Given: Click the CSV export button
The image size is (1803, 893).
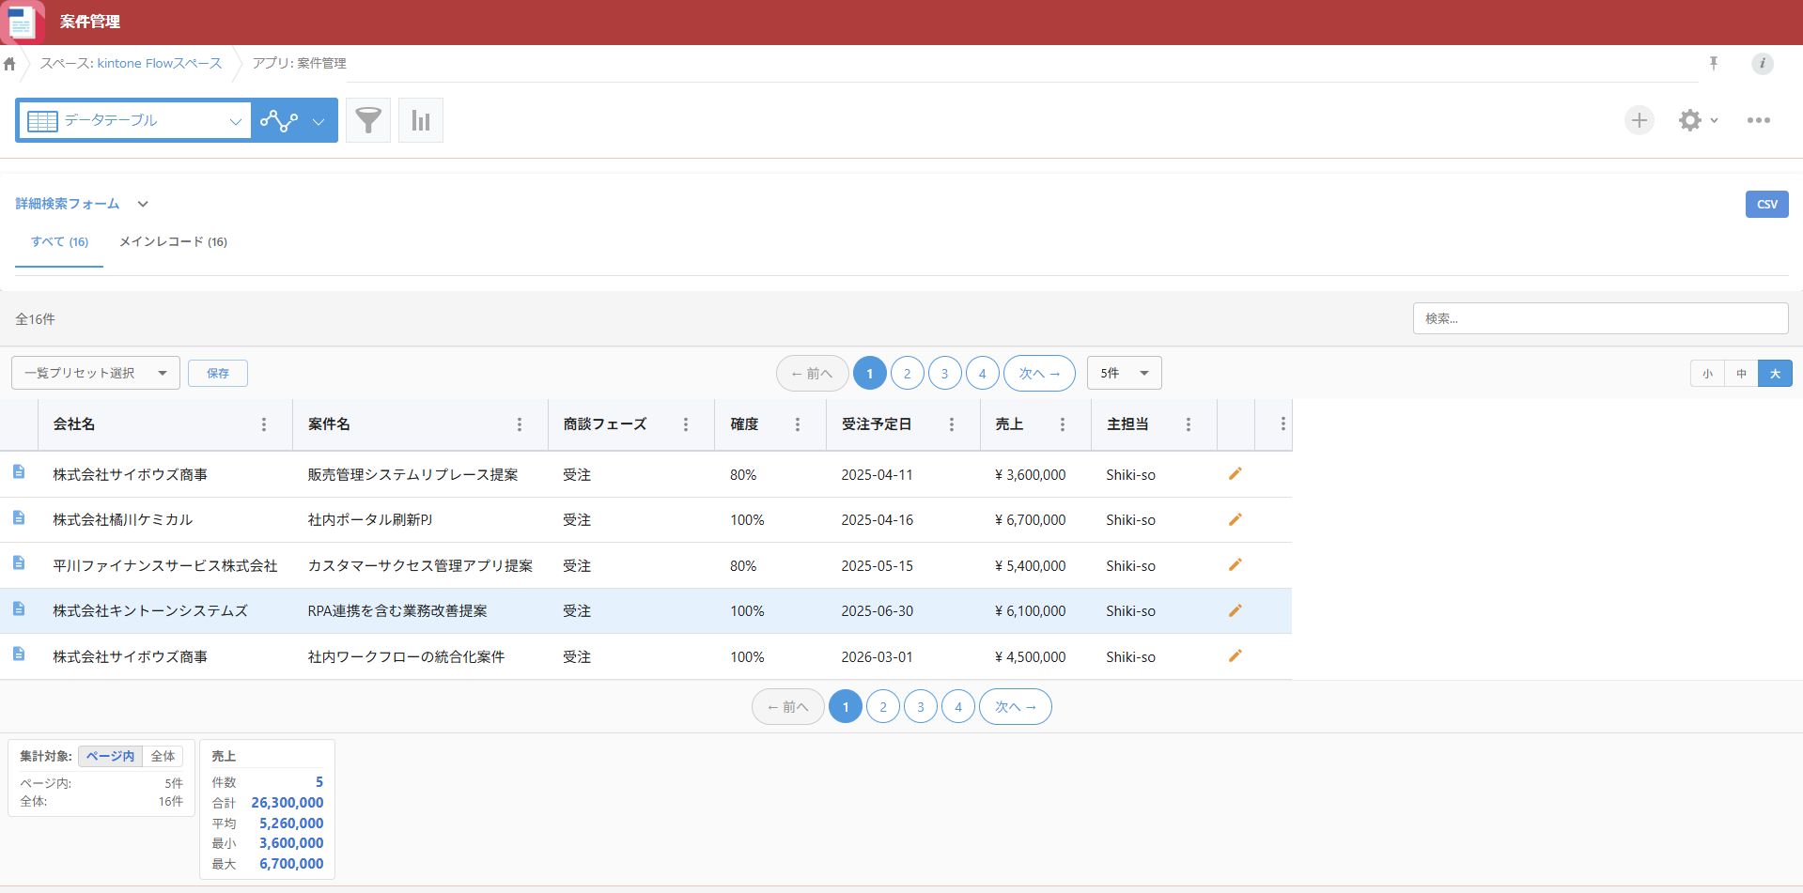Looking at the screenshot, I should (x=1766, y=204).
